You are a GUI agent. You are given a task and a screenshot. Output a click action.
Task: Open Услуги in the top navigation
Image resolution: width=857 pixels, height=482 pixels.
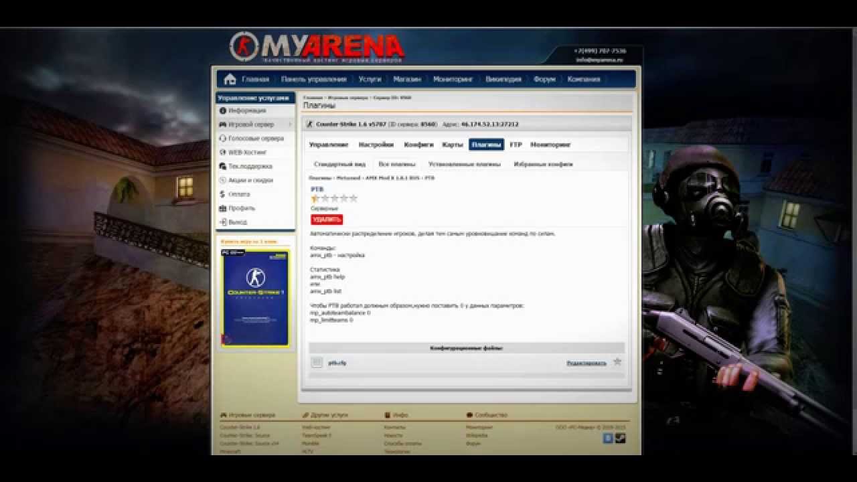click(x=370, y=79)
